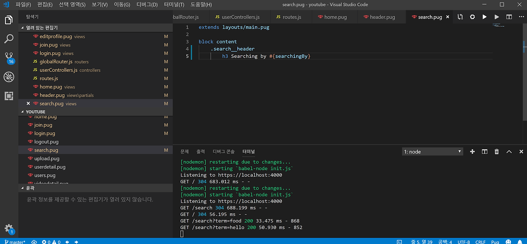This screenshot has height=244, width=527.
Task: Click the Pug language mode in status bar
Action: (x=495, y=242)
